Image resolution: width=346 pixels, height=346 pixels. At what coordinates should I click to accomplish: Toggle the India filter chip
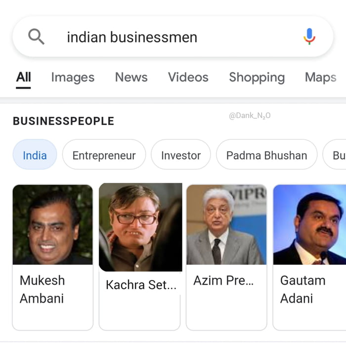[x=35, y=155]
